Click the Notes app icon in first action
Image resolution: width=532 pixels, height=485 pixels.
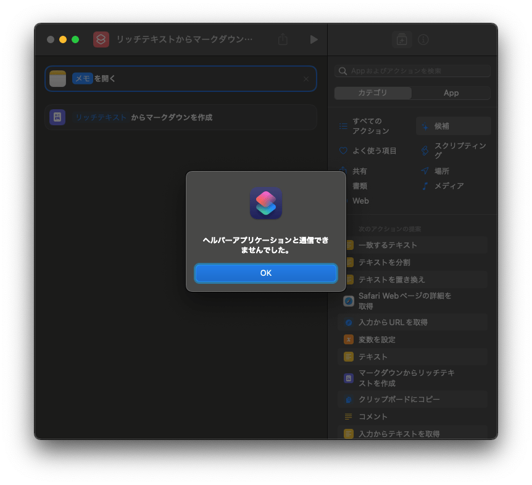[57, 79]
